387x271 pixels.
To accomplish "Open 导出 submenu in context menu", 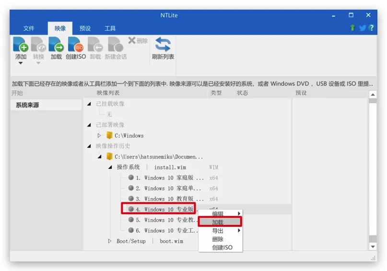I will click(x=221, y=231).
